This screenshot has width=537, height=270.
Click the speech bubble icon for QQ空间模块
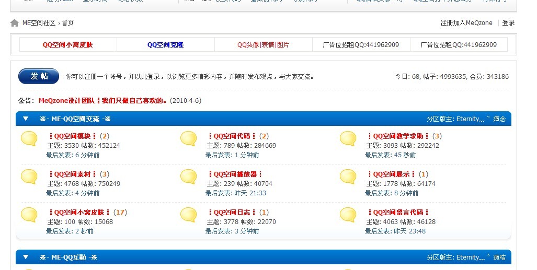pyautogui.click(x=29, y=138)
